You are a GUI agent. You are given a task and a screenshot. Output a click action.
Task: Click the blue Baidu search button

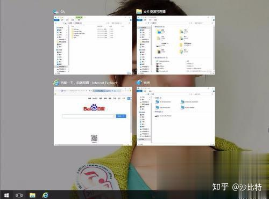tap(121, 116)
